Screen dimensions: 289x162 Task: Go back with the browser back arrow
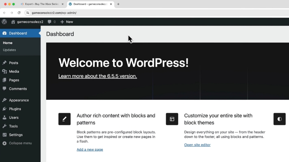tap(4, 13)
